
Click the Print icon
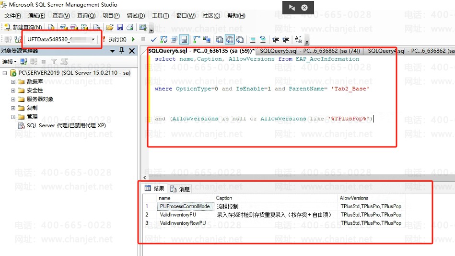point(130,27)
